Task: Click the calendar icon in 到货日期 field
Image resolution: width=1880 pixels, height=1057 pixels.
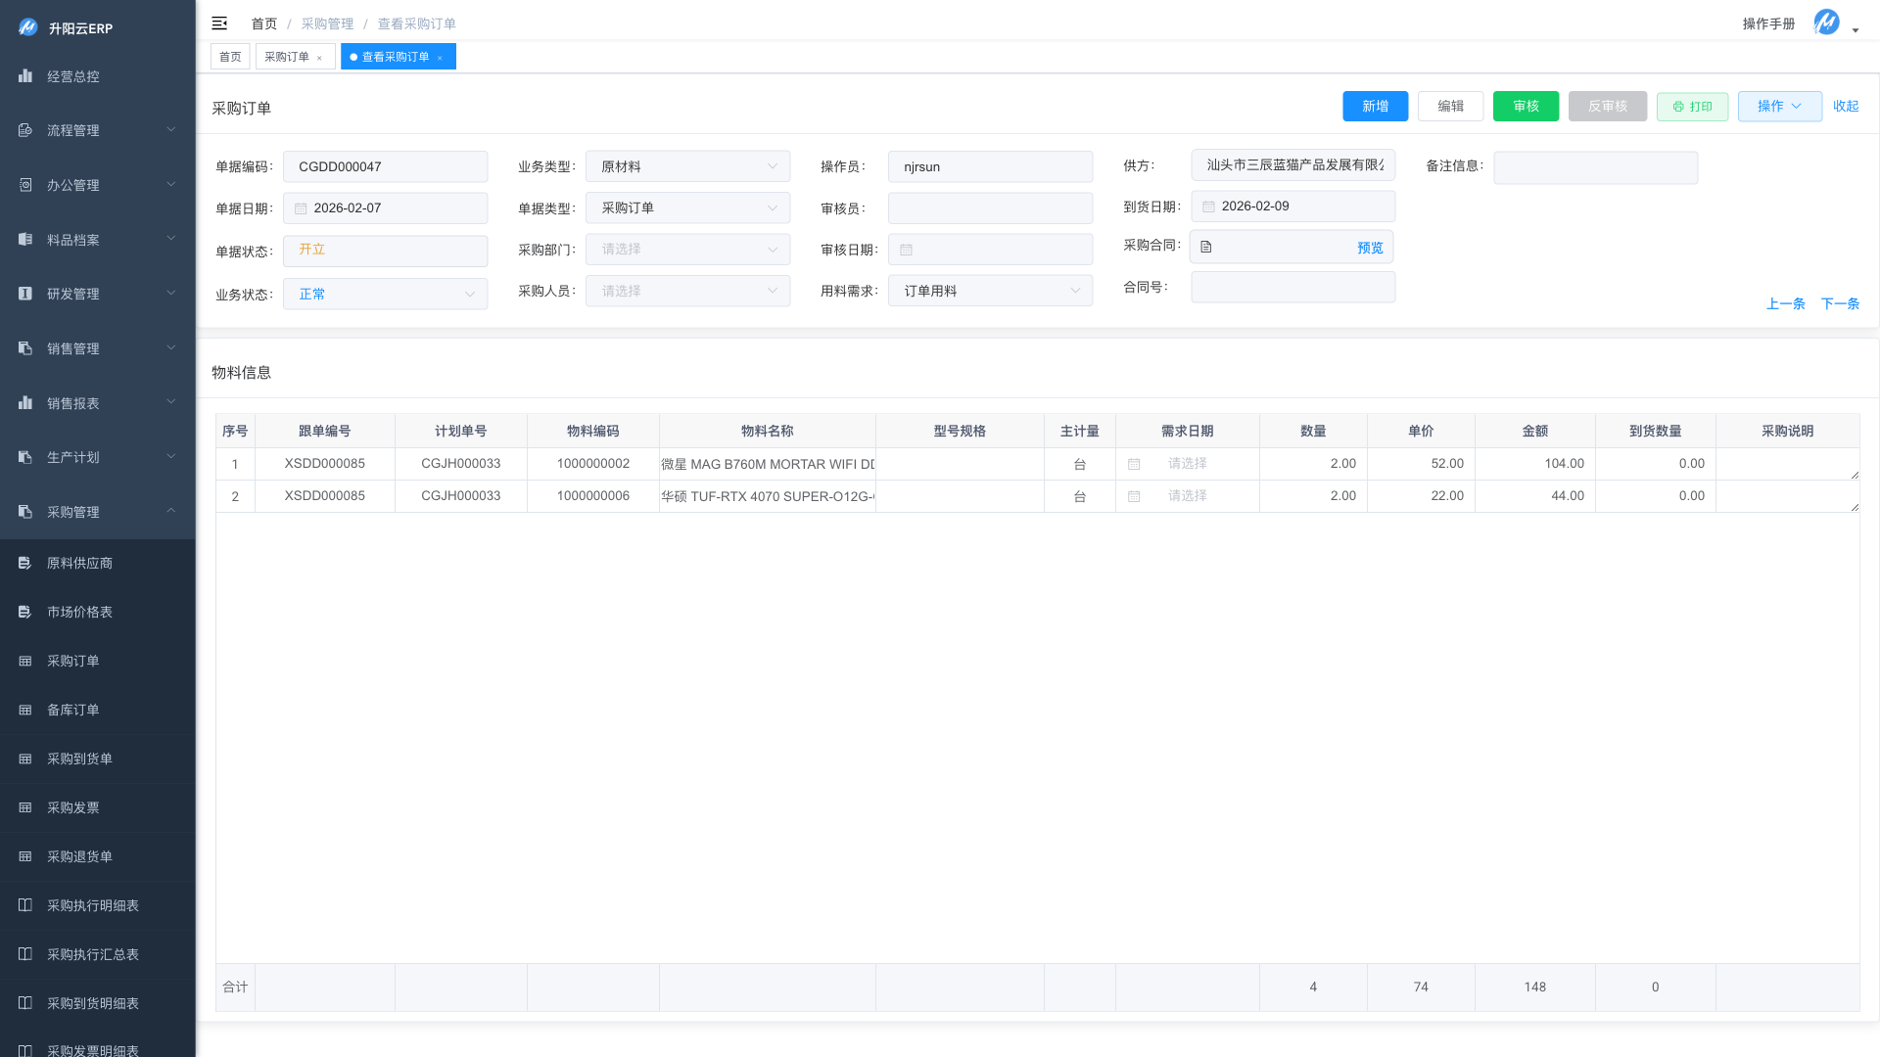Action: [x=1208, y=207]
